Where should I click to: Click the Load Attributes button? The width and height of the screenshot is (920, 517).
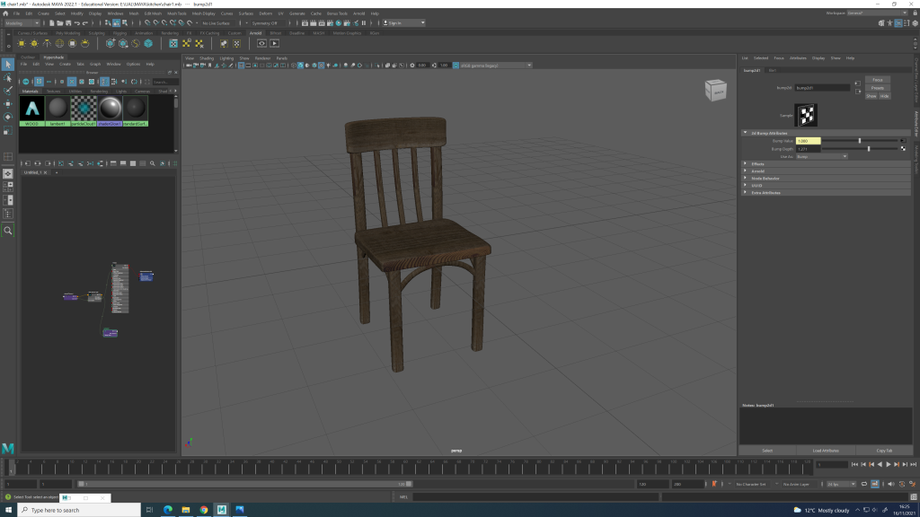point(826,451)
